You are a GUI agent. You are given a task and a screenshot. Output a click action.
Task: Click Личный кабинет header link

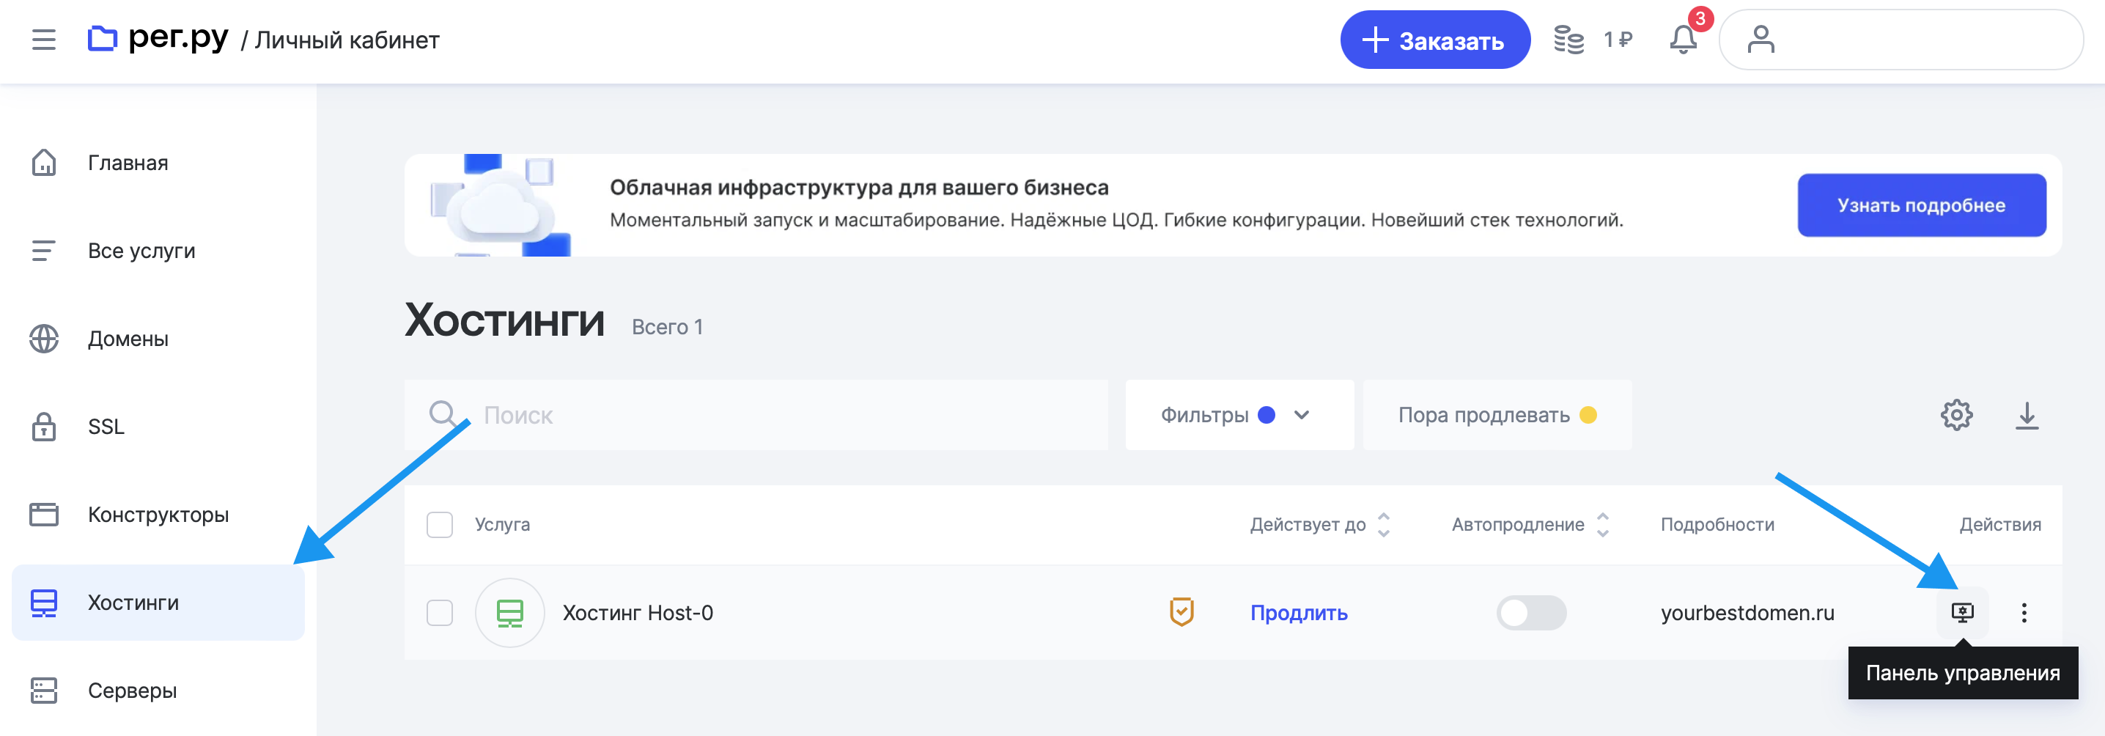pos(347,40)
